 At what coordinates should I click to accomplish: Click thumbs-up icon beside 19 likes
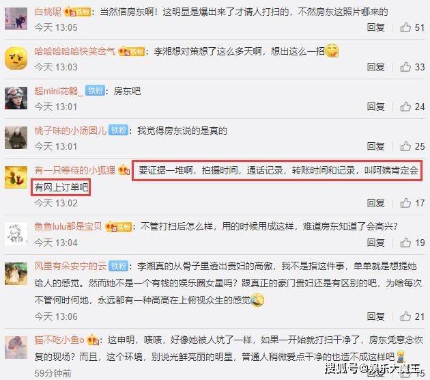(405, 243)
